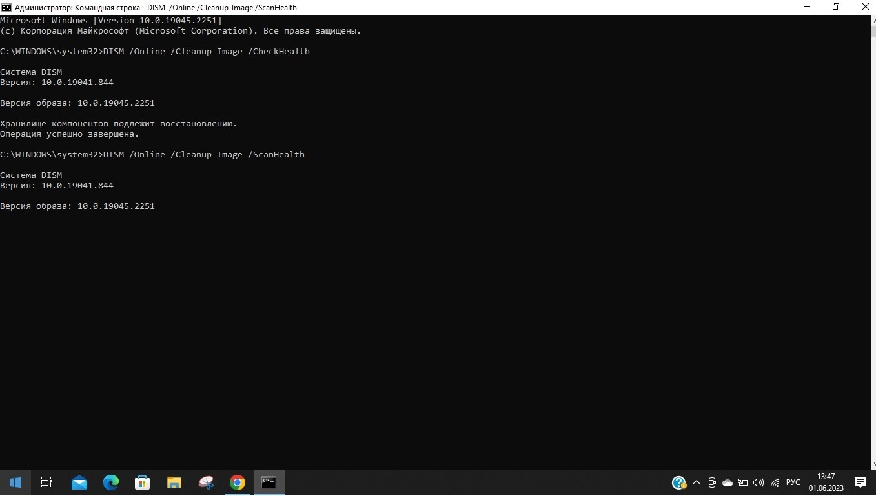Click the Microsoft Corporation copyright line
The width and height of the screenshot is (876, 496).
(x=181, y=31)
